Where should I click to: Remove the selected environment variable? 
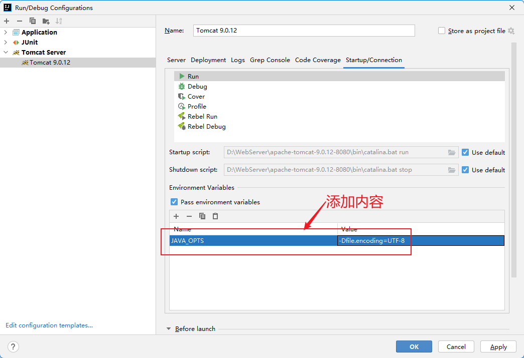(x=189, y=216)
